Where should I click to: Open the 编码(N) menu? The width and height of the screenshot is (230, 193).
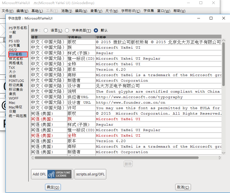(x=81, y=11)
